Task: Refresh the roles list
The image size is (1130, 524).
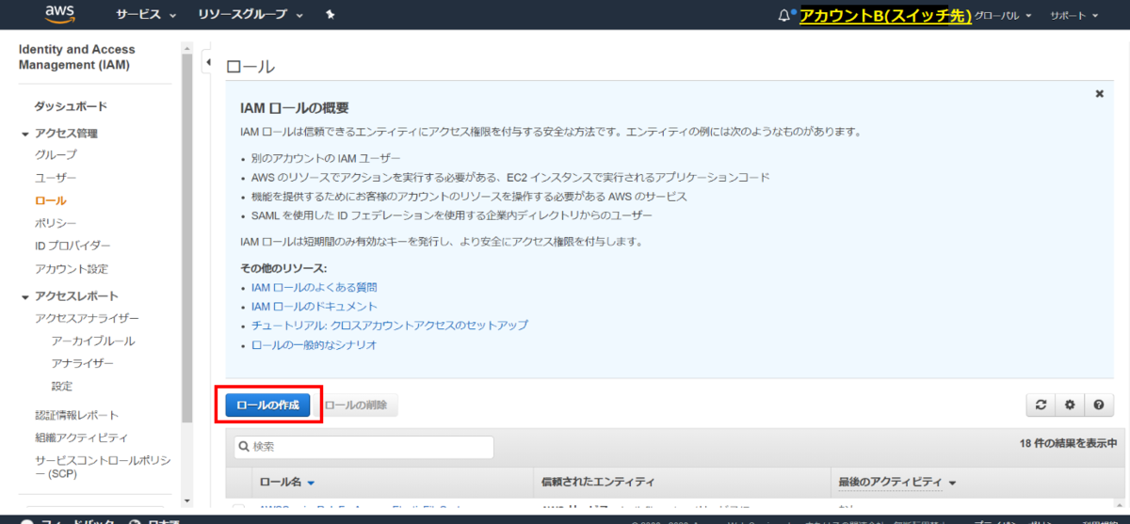Action: [1041, 405]
